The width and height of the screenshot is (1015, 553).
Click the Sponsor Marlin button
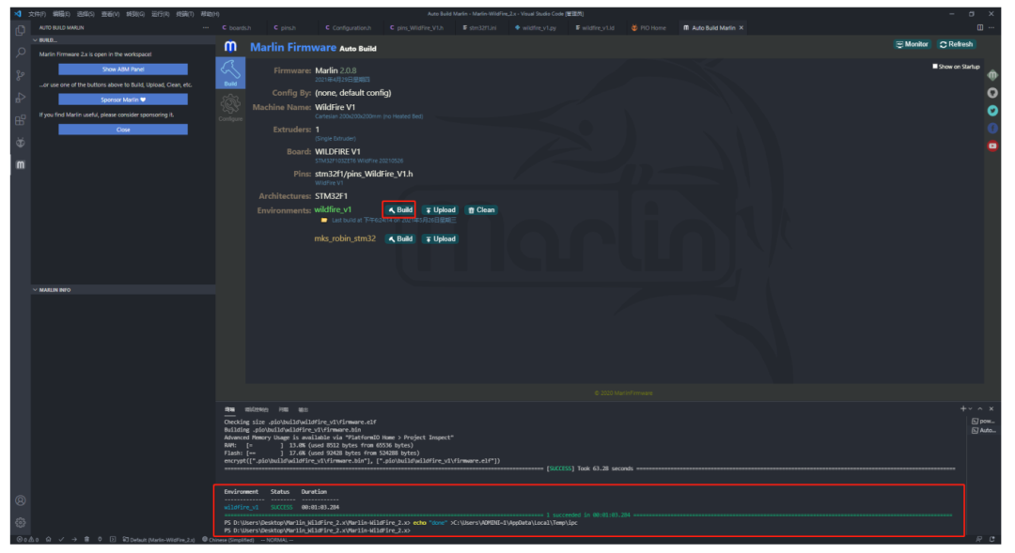coord(123,100)
